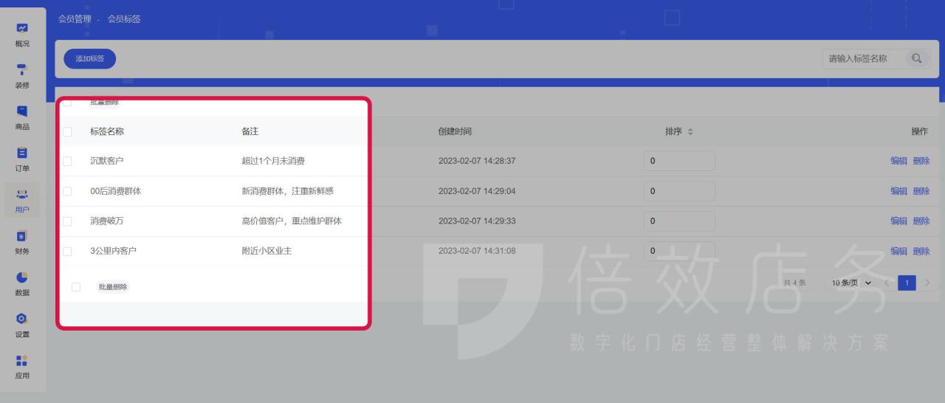
Task: Click the sort value field for 3公里内客户
Action: coord(679,251)
